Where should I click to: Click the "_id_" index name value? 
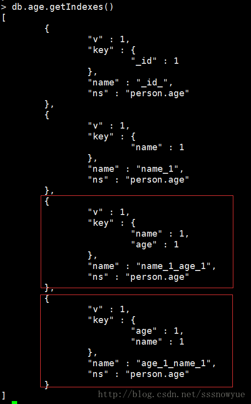[x=154, y=82]
